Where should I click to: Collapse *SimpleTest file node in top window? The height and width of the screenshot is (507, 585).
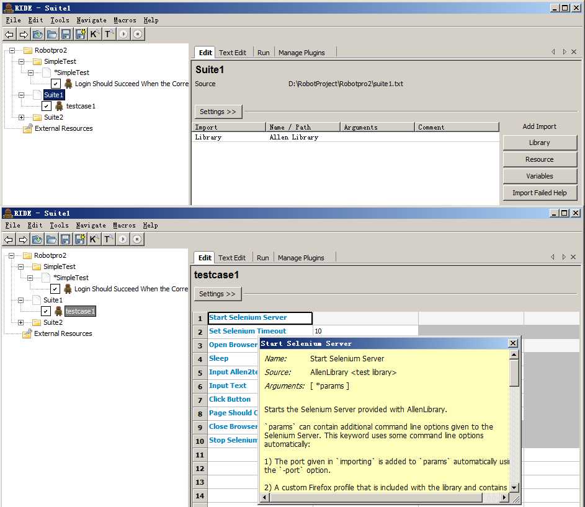click(30, 73)
